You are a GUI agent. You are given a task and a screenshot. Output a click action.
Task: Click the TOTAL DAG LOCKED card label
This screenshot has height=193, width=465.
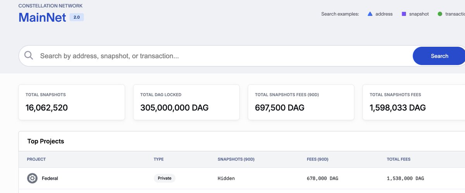[161, 95]
